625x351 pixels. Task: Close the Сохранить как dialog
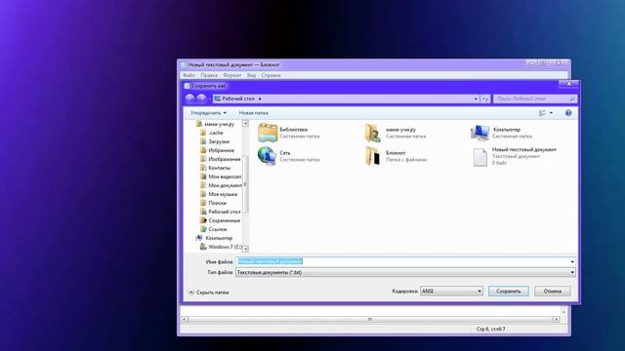[x=568, y=84]
